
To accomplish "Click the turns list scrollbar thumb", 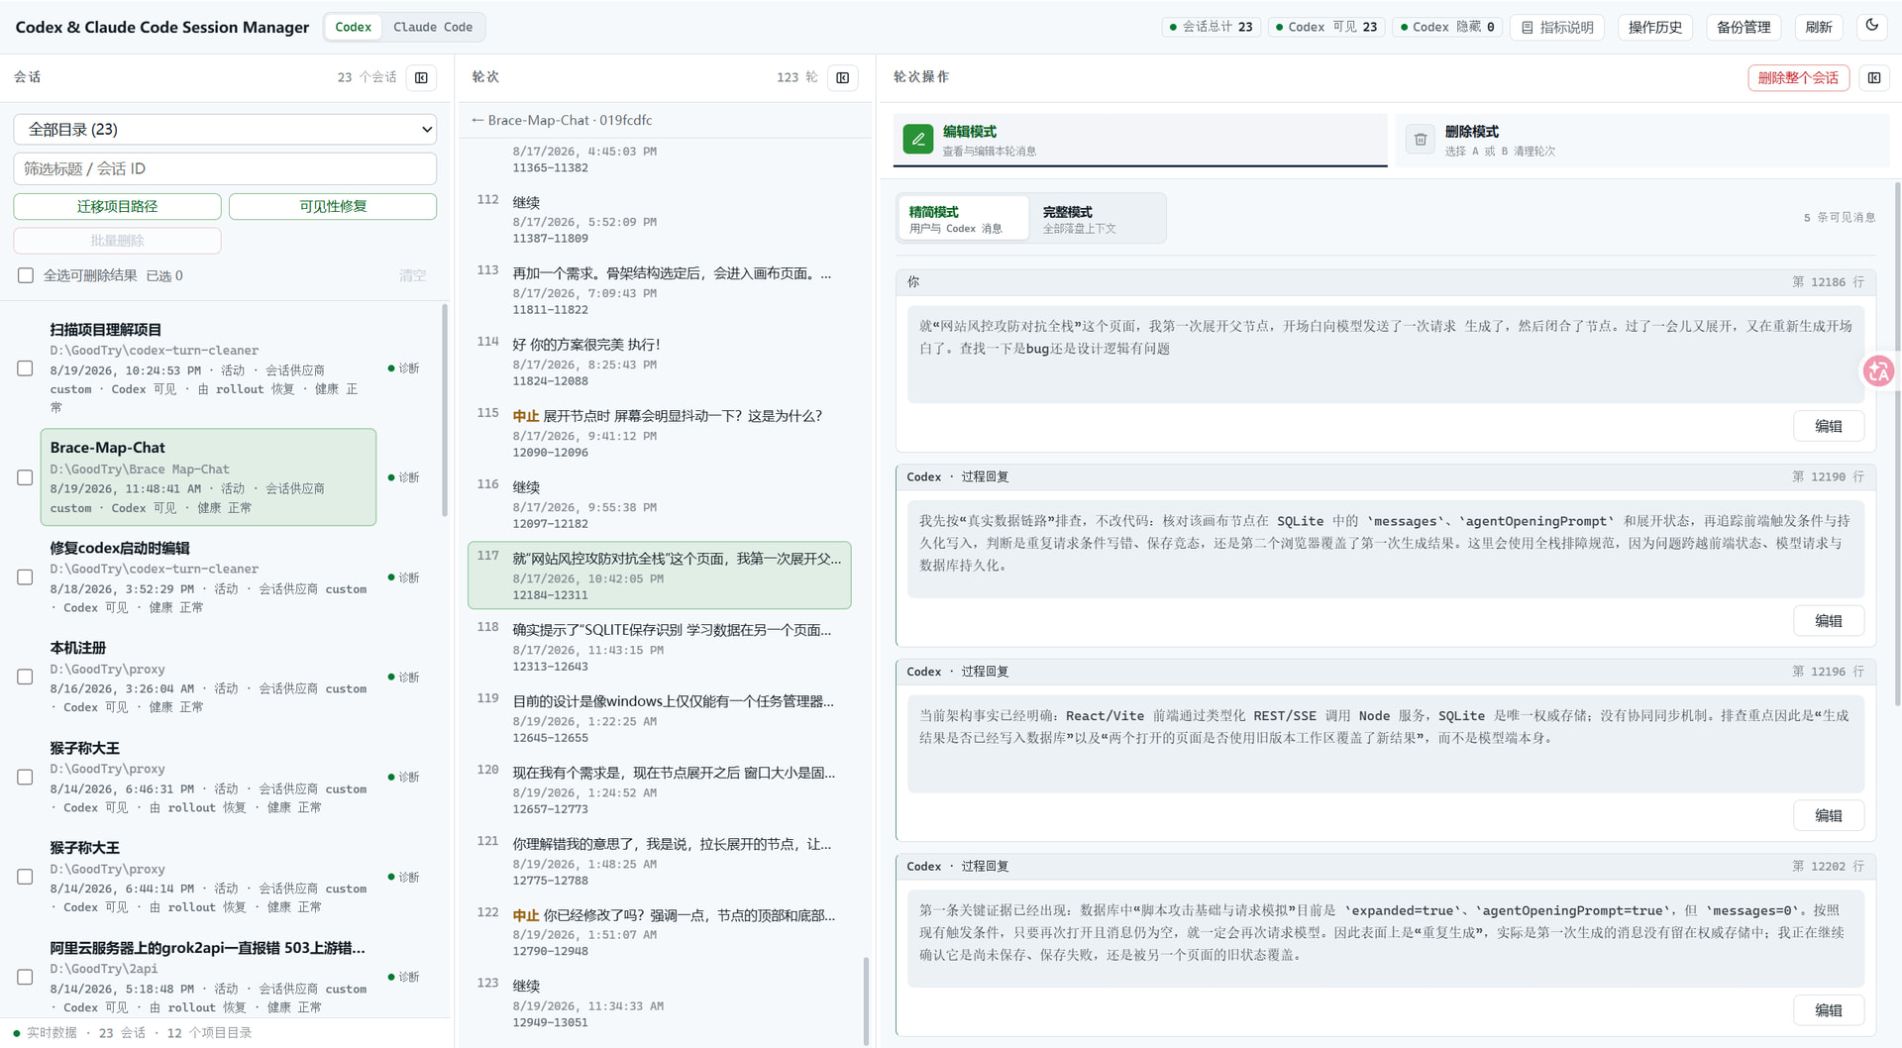I will (866, 1000).
